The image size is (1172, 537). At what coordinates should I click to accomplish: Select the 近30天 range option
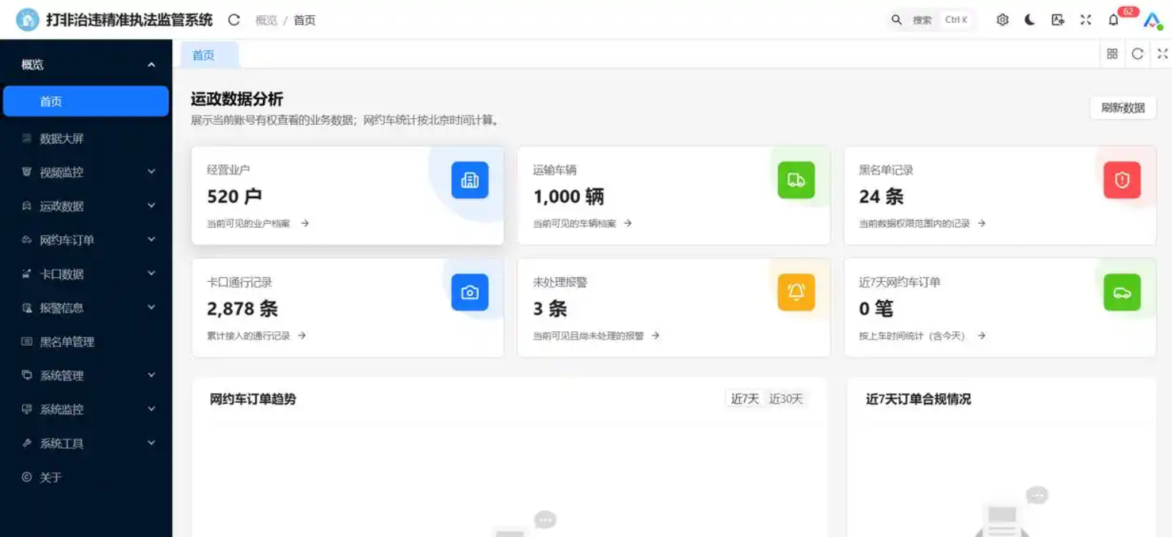786,399
